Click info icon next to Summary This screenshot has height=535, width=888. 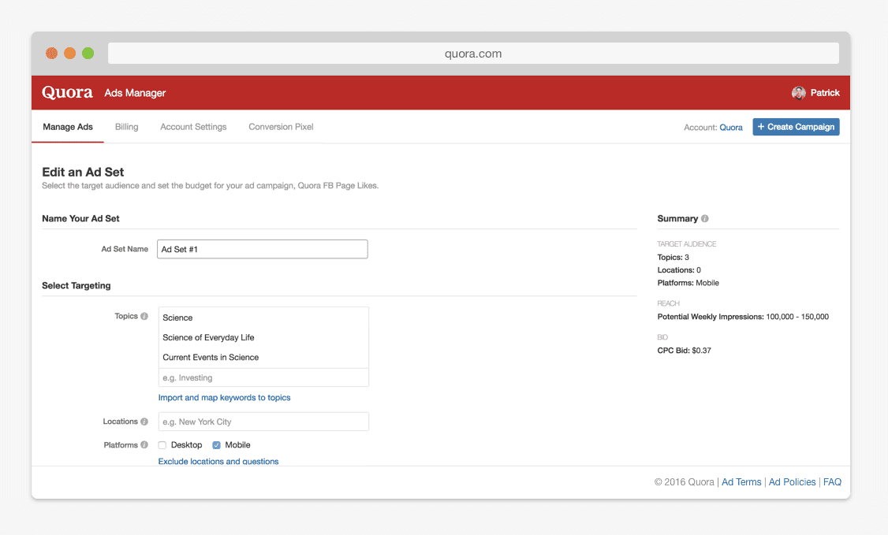point(705,219)
